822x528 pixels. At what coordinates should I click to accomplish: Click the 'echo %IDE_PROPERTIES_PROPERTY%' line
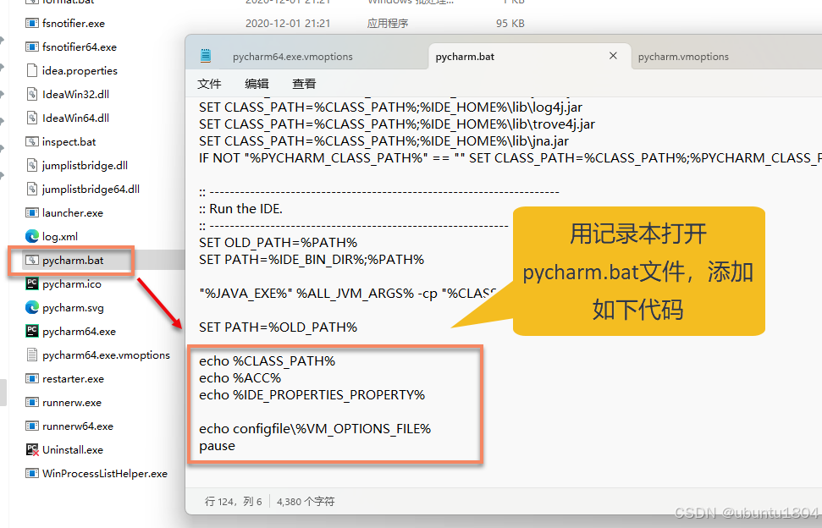point(312,394)
